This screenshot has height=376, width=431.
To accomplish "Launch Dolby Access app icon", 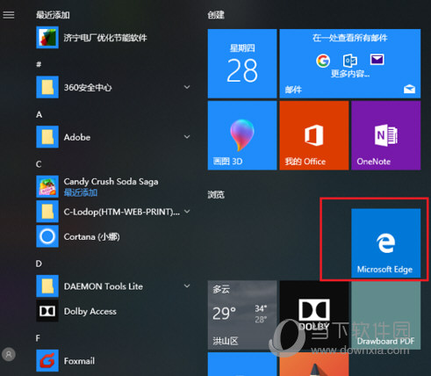I will pos(47,311).
